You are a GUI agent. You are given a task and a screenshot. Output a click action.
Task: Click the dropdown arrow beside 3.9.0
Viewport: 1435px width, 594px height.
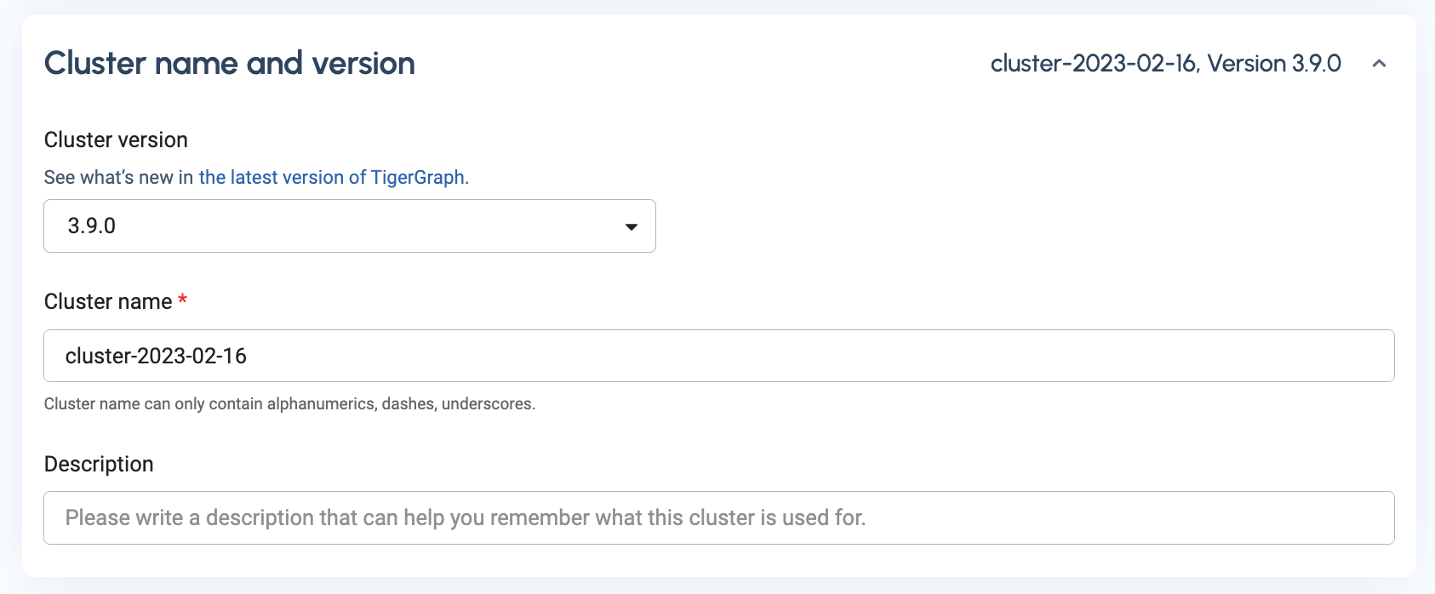(631, 226)
